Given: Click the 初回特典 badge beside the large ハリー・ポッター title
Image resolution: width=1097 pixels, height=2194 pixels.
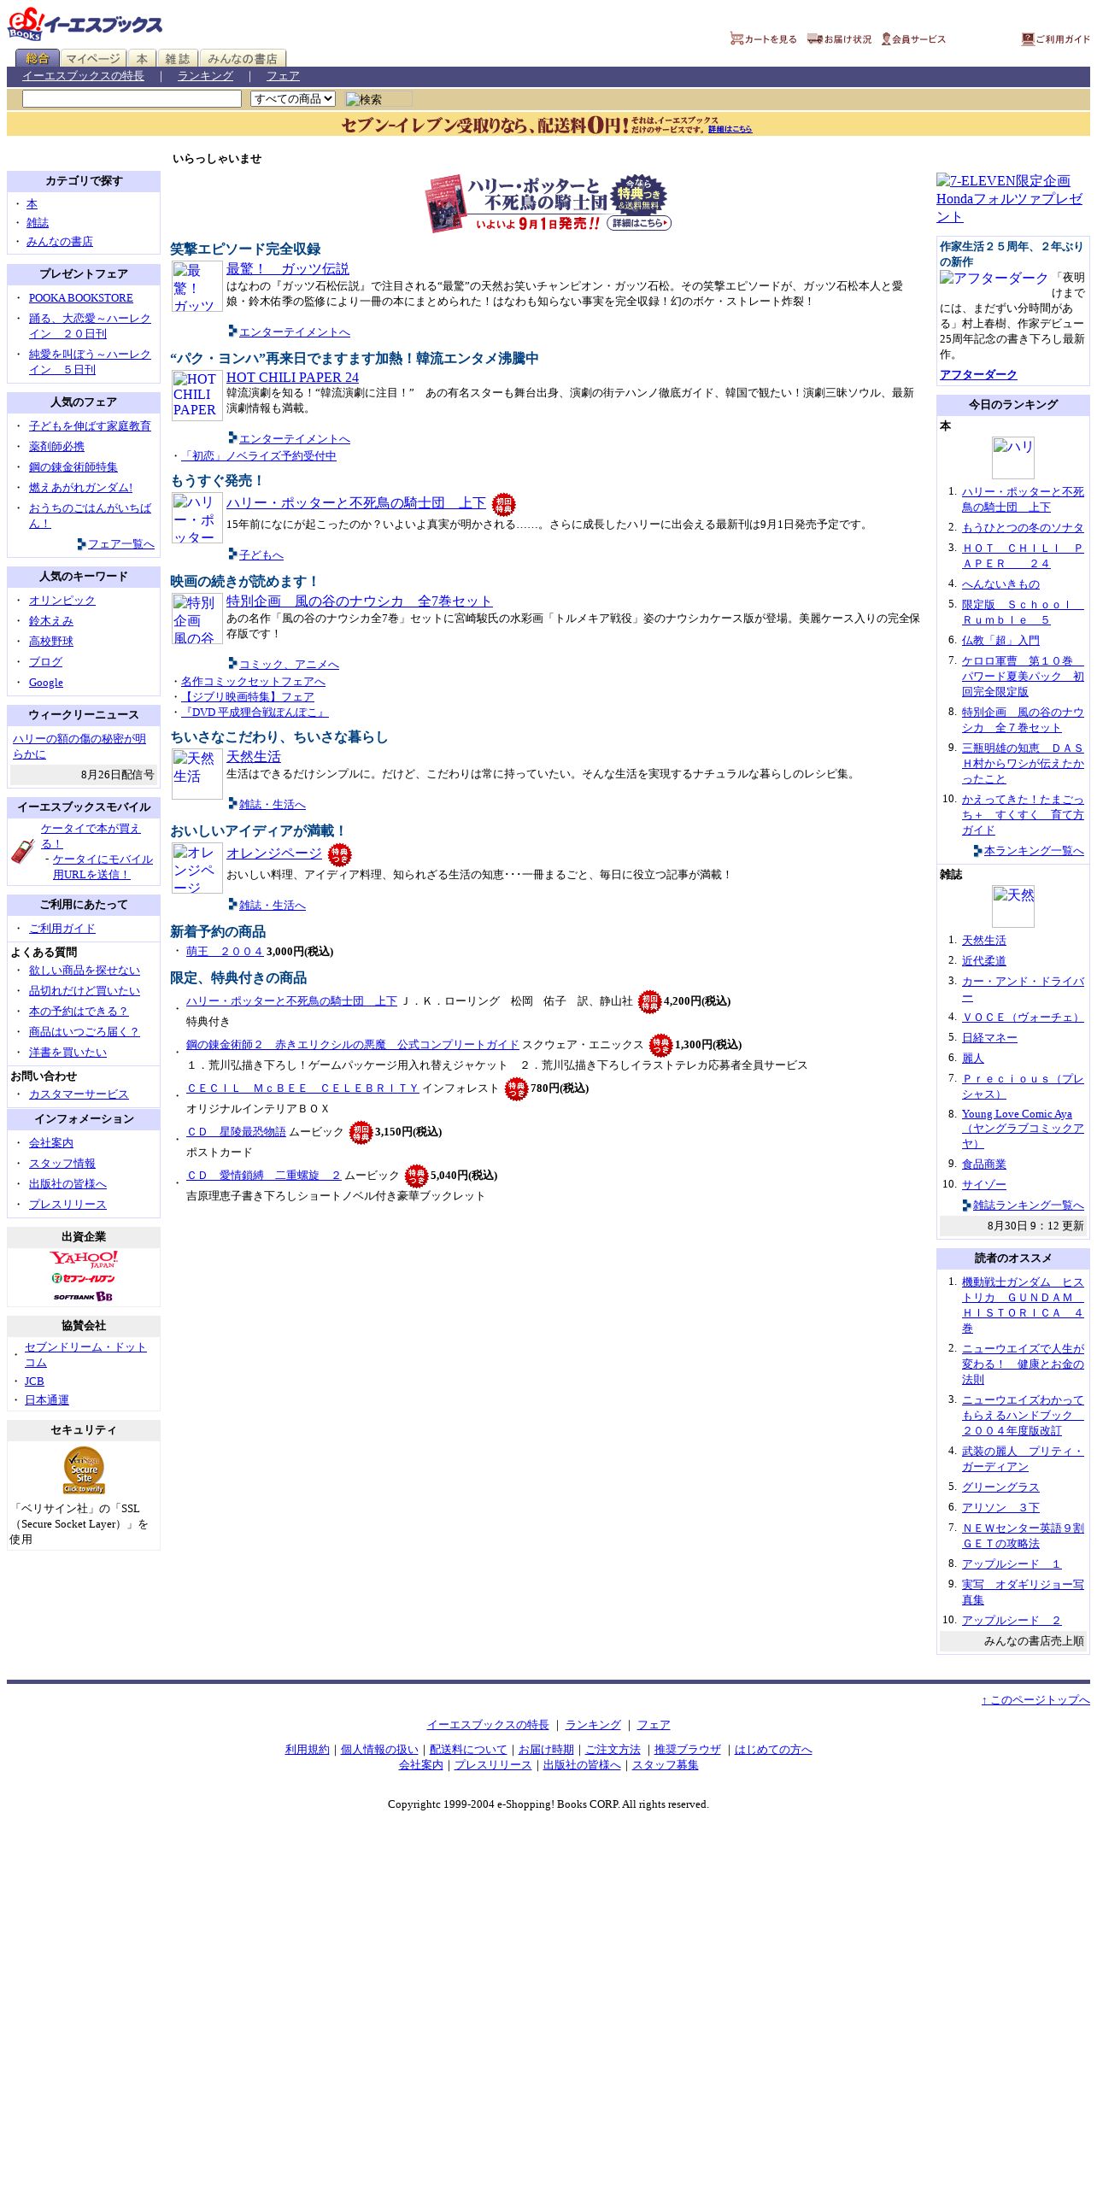Looking at the screenshot, I should [x=504, y=504].
